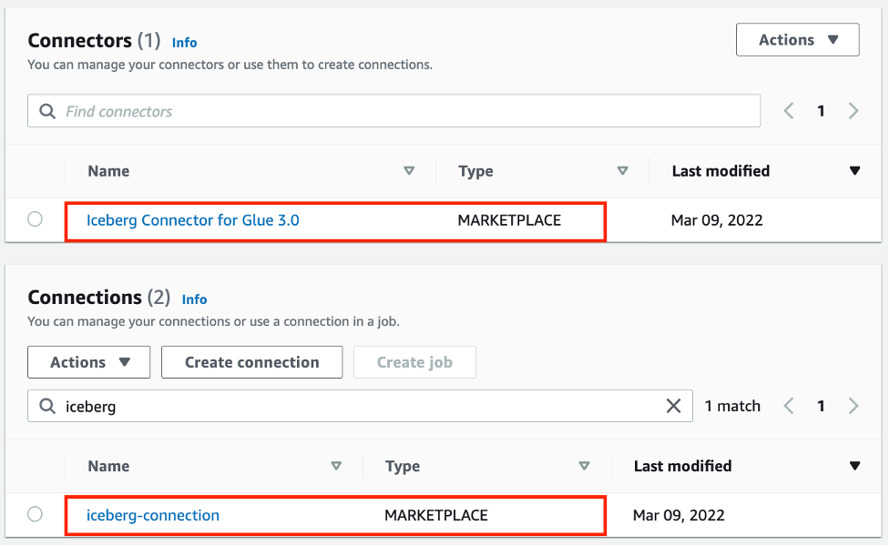The height and width of the screenshot is (546, 890).
Task: Focus the Find connectors search field
Action: [401, 111]
